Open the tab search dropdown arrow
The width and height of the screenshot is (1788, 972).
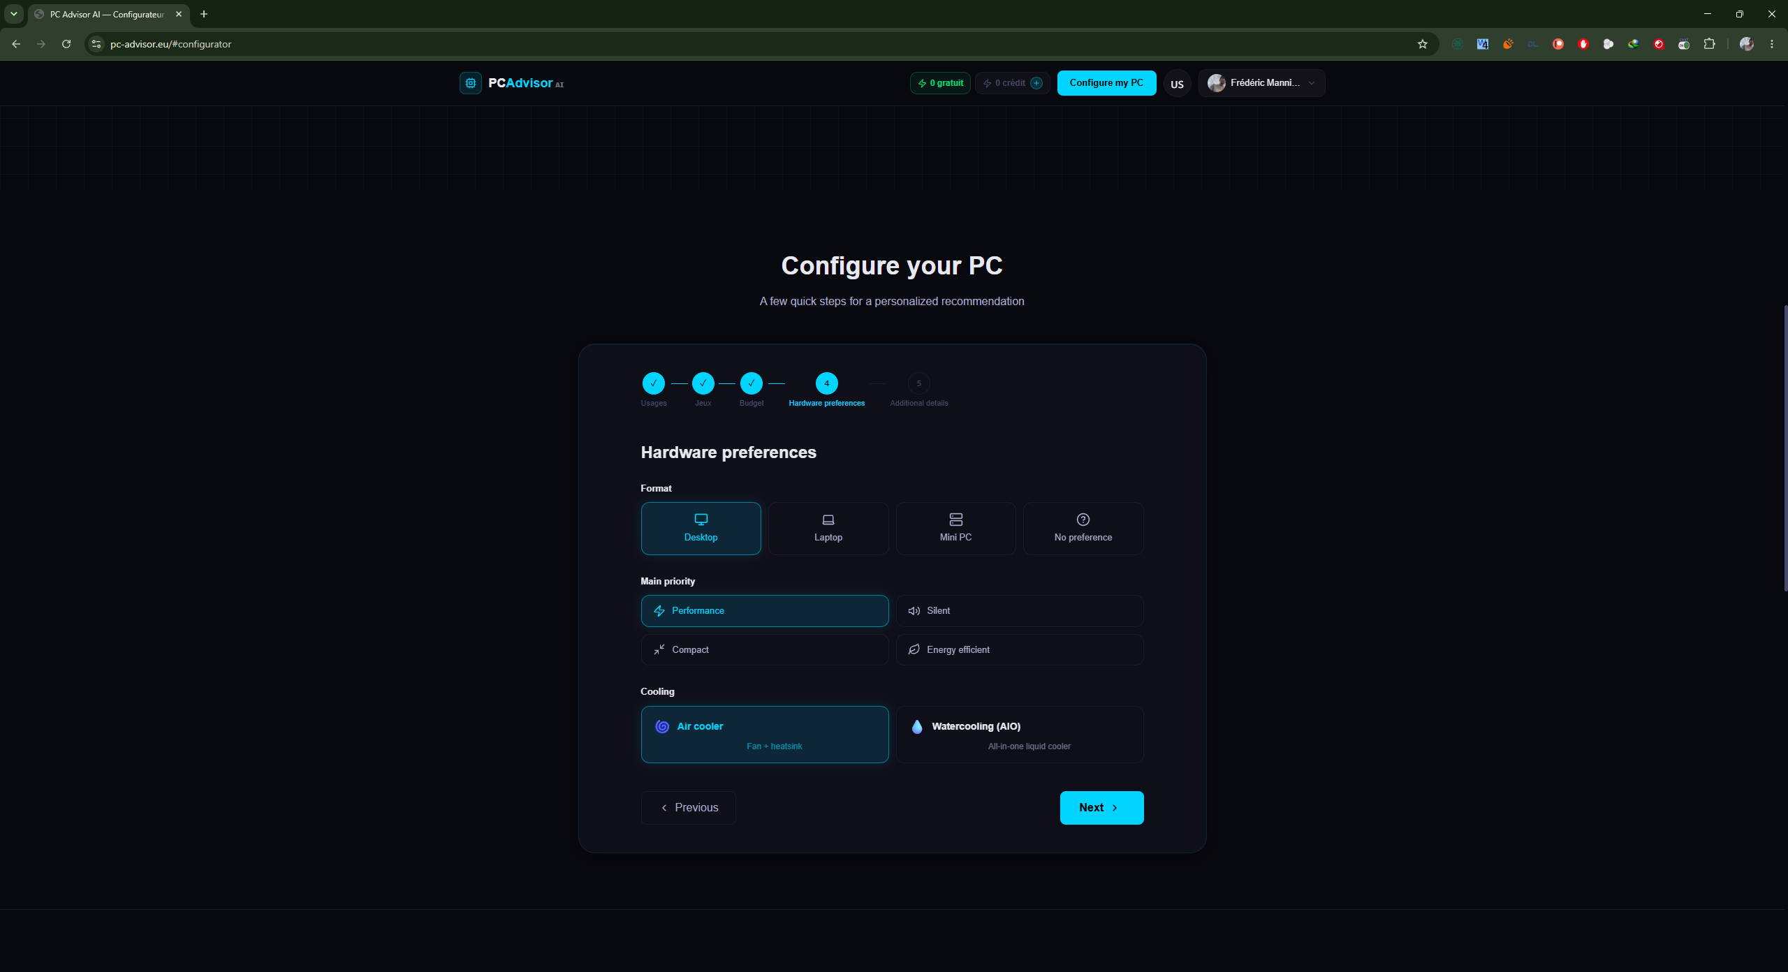[x=14, y=14]
